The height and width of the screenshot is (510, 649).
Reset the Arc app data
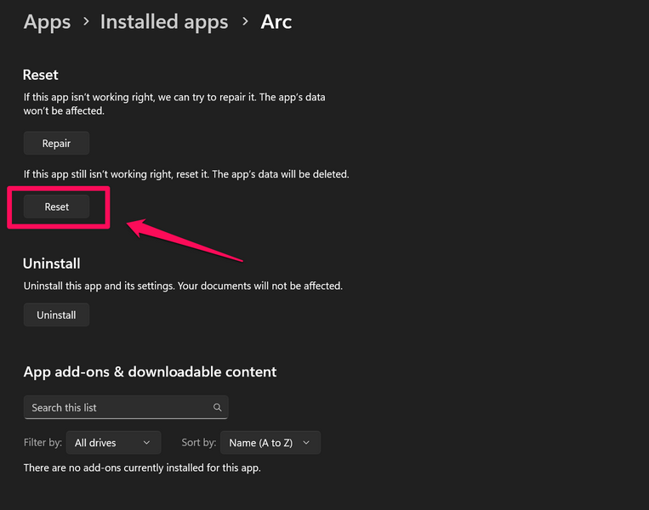57,207
